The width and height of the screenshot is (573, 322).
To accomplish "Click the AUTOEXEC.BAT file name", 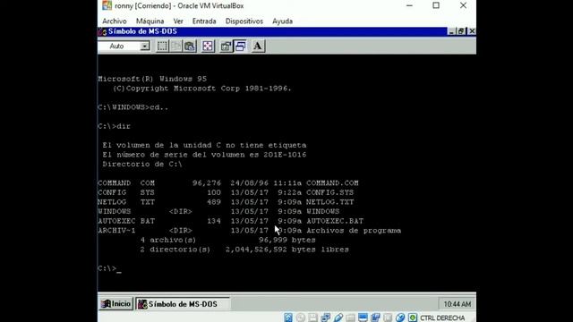I will tap(335, 221).
